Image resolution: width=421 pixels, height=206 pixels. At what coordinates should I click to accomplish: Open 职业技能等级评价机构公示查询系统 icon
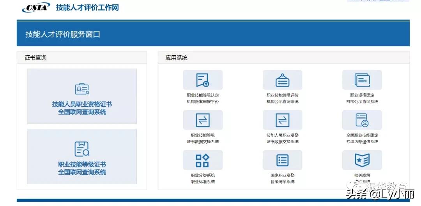[x=282, y=80]
